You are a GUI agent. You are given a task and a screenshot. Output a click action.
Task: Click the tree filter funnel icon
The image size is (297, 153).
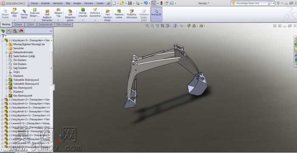pos(3,36)
